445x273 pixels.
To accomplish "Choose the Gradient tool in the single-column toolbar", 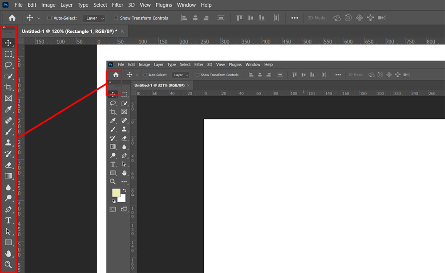I will [8, 176].
